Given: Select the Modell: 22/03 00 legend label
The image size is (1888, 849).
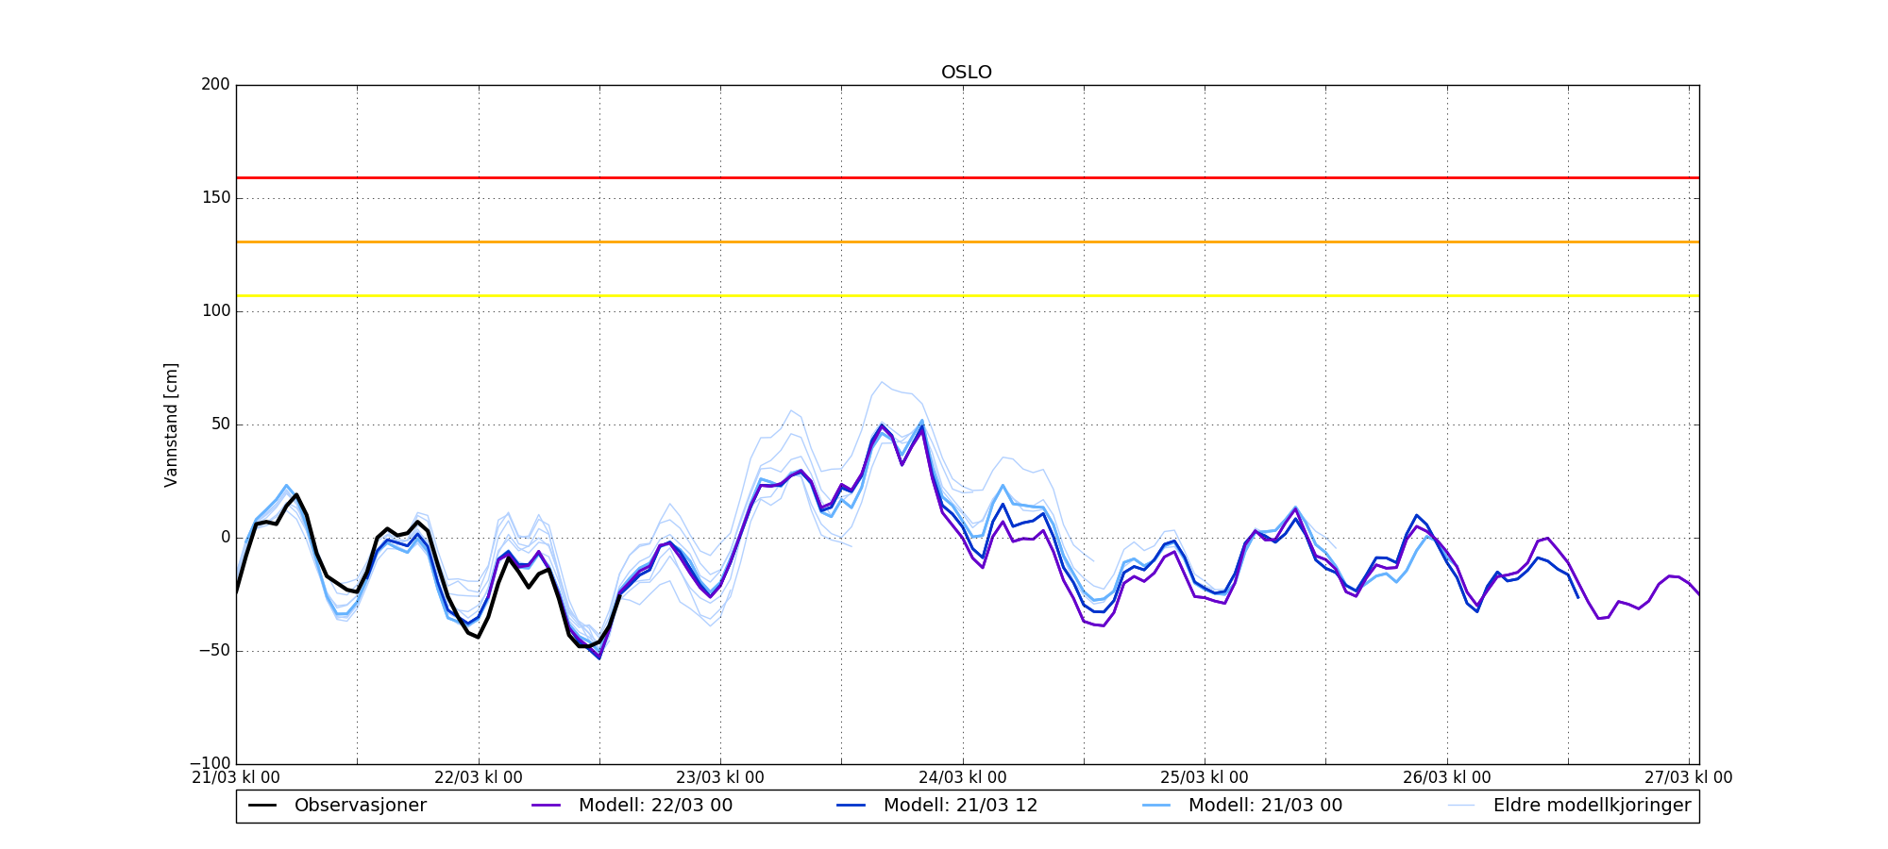Looking at the screenshot, I should pyautogui.click(x=655, y=806).
